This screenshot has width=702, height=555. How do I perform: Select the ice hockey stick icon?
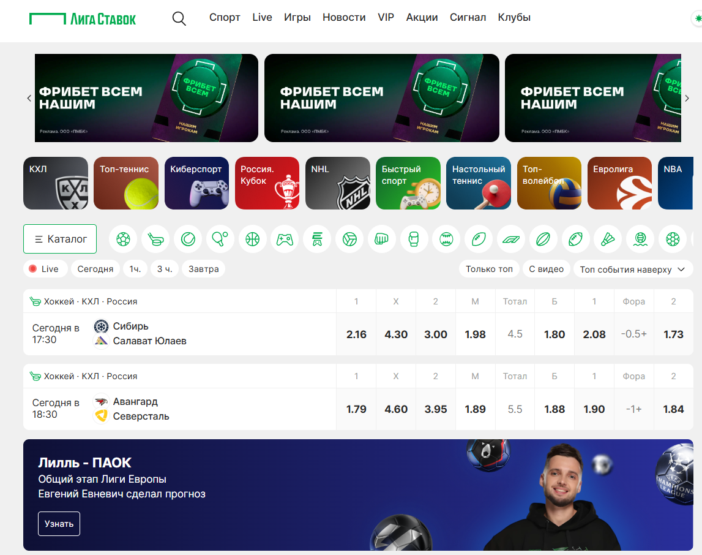coord(155,239)
